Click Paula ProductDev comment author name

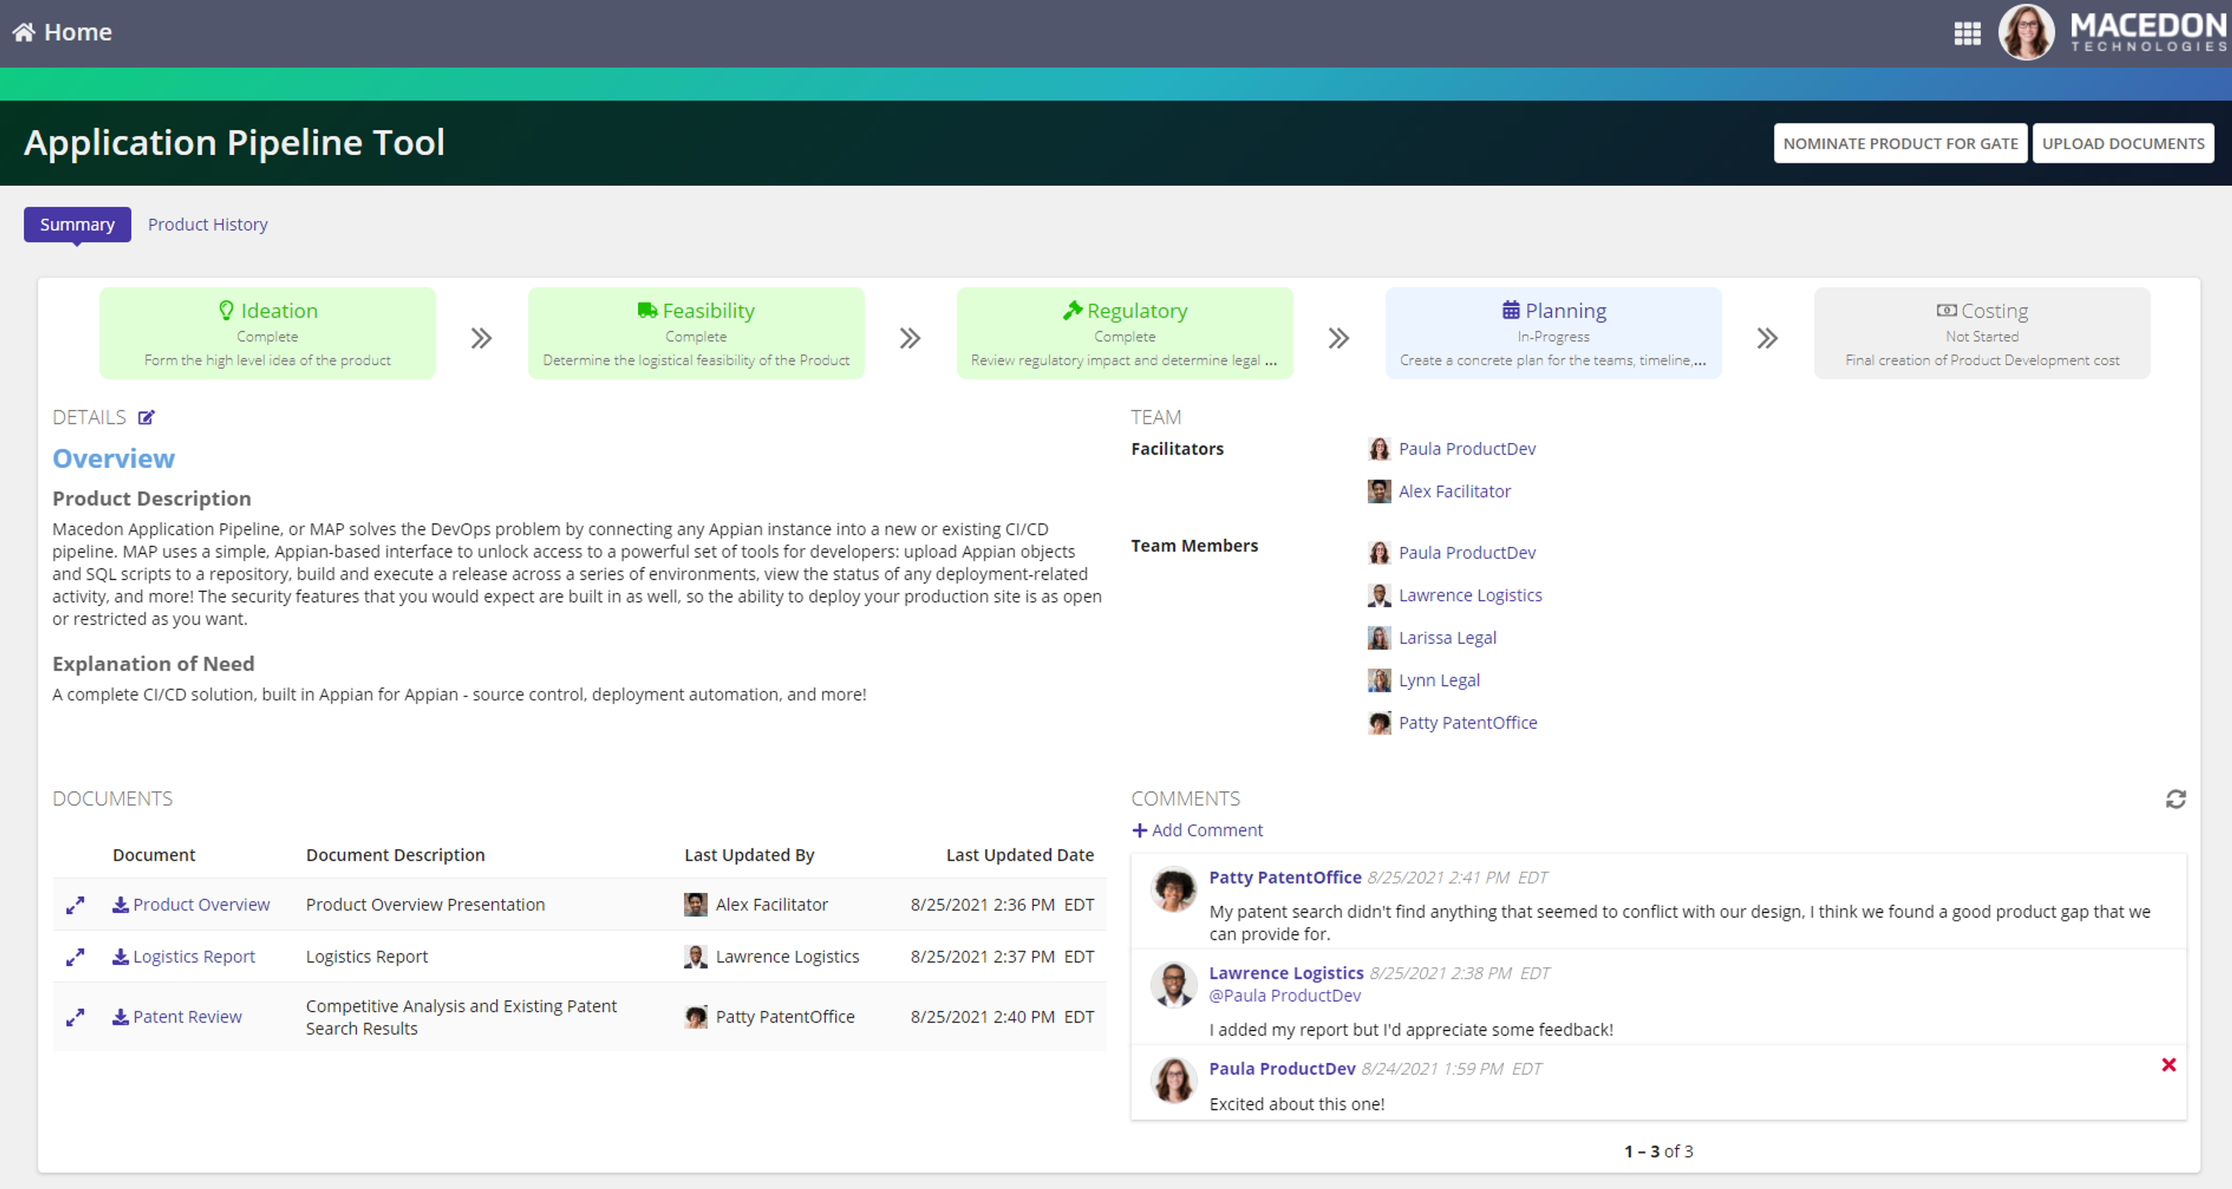click(1282, 1069)
